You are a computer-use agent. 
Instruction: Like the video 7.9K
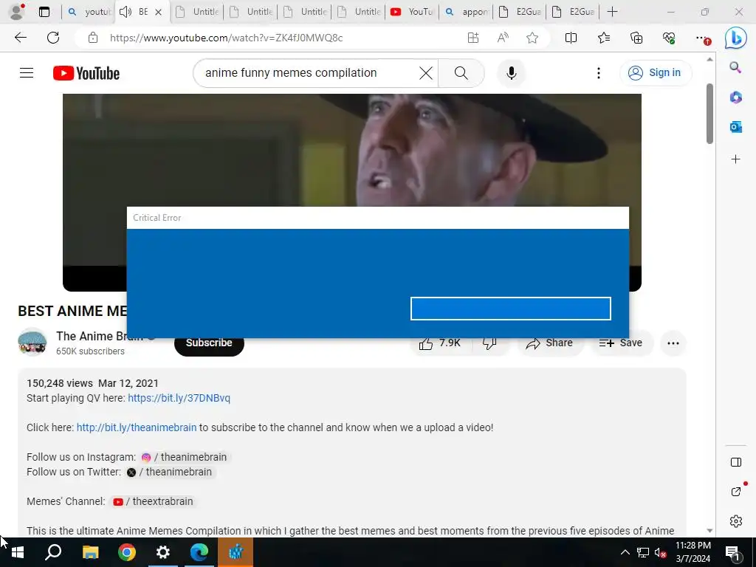point(440,343)
